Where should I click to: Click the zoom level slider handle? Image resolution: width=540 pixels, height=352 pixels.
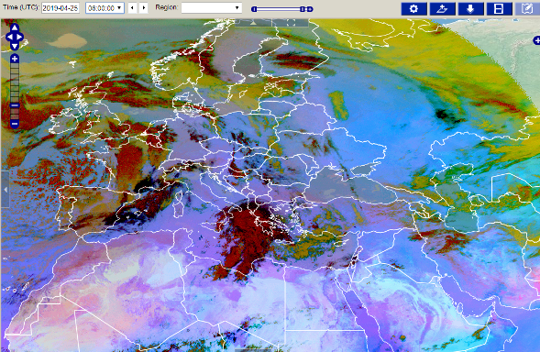click(x=15, y=105)
